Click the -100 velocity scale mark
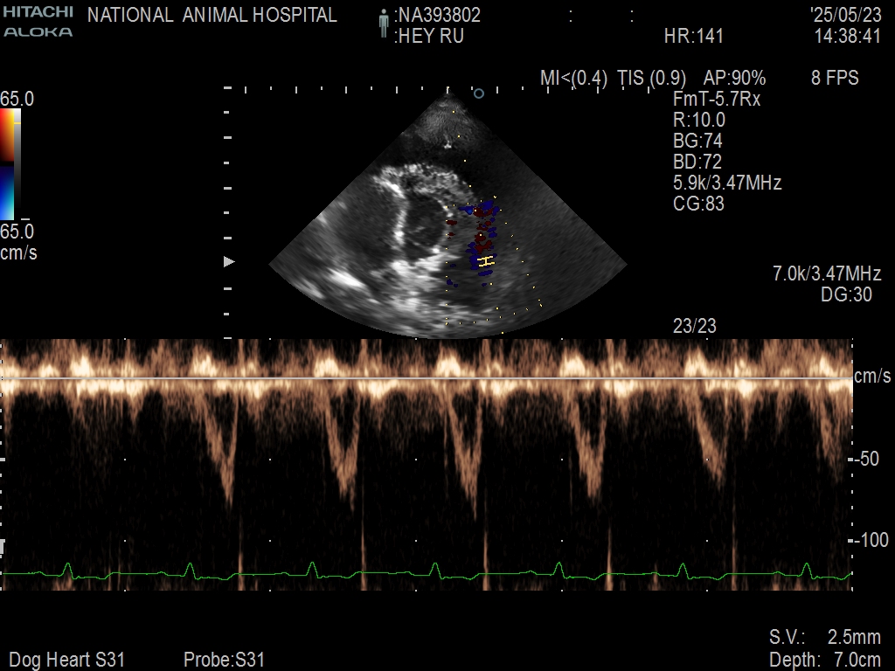895x671 pixels. 873,541
